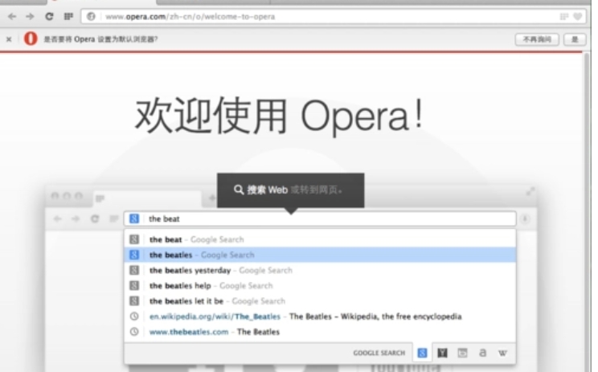
Task: Close the default browser prompt bar
Action: [9, 39]
